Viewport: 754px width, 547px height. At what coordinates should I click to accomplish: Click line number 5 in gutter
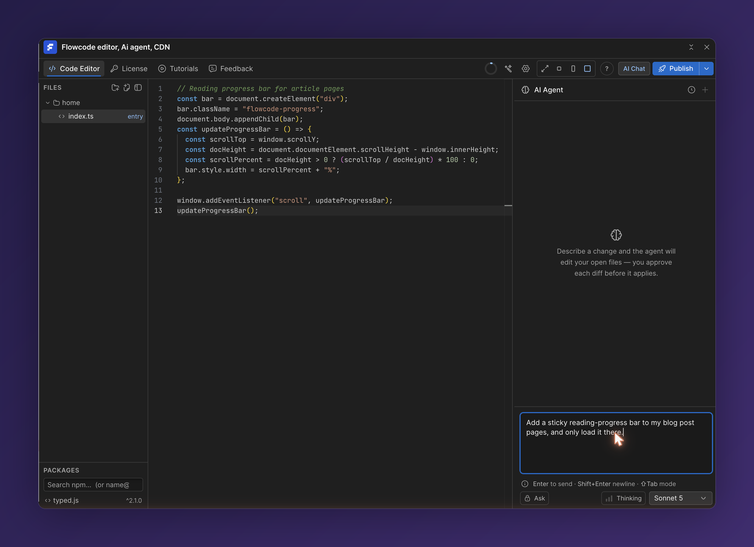click(160, 129)
